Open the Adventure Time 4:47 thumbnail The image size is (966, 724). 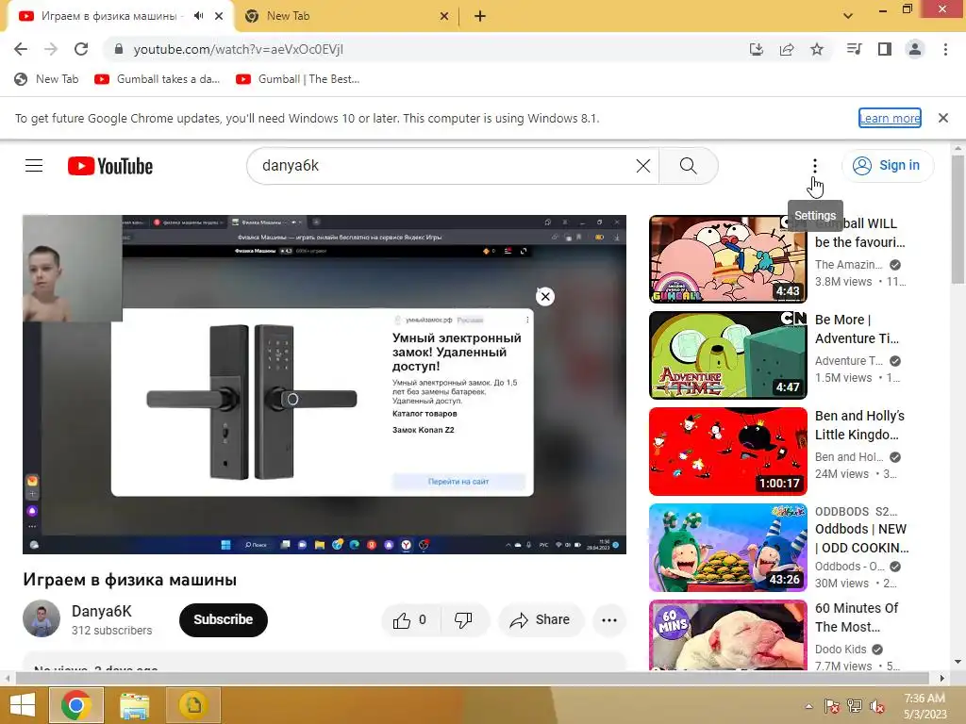coord(727,355)
